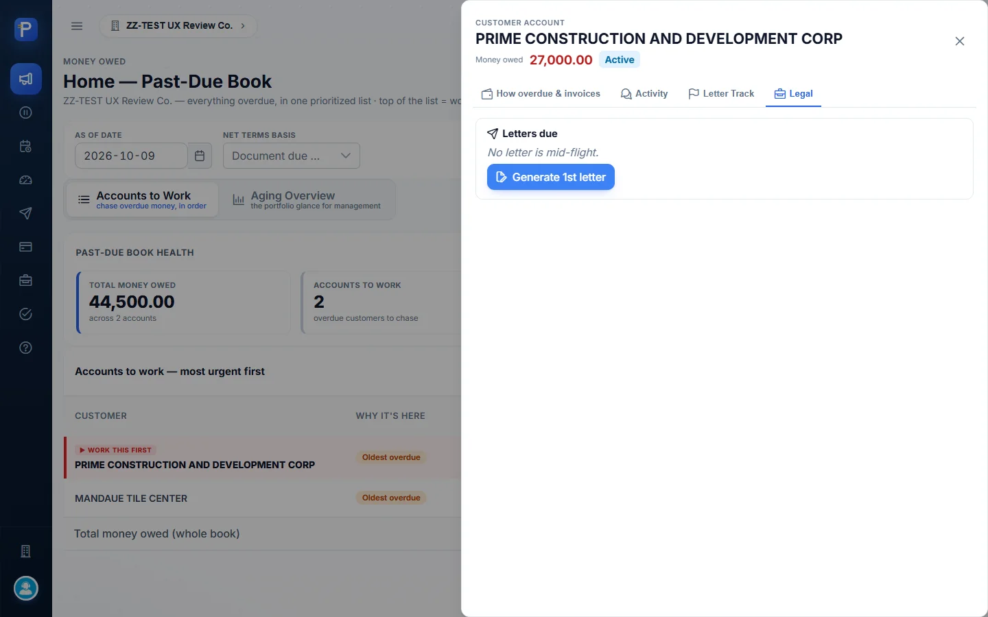
Task: Click the P app logo in sidebar
Action: 26,29
